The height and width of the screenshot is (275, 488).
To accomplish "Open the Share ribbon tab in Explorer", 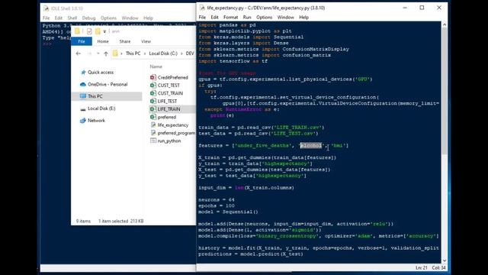I will coord(125,41).
